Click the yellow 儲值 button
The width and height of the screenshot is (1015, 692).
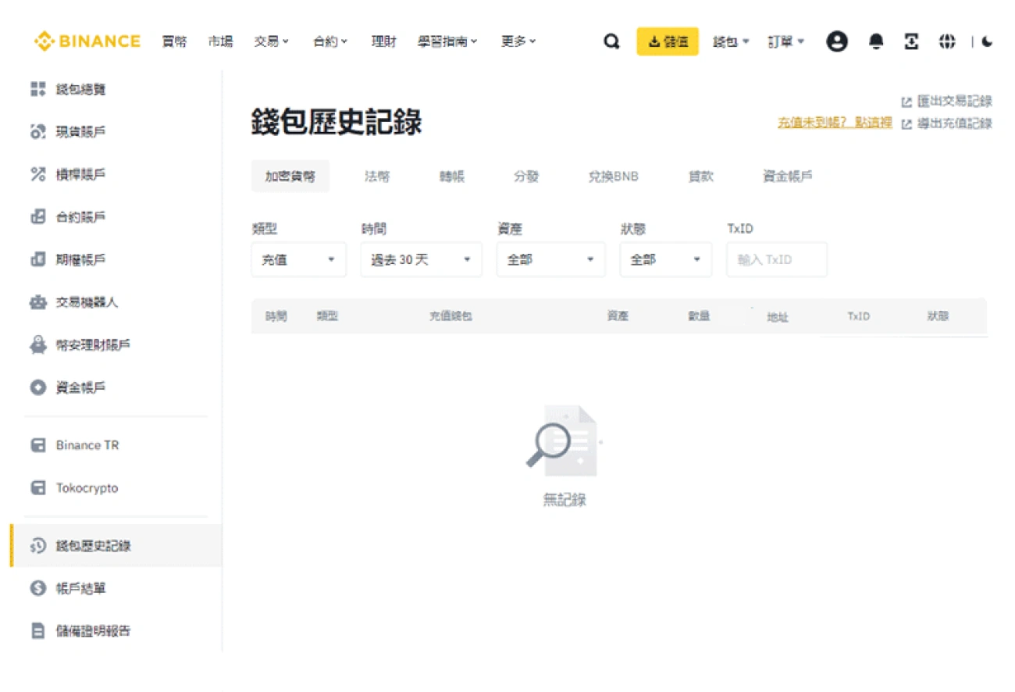tap(668, 41)
